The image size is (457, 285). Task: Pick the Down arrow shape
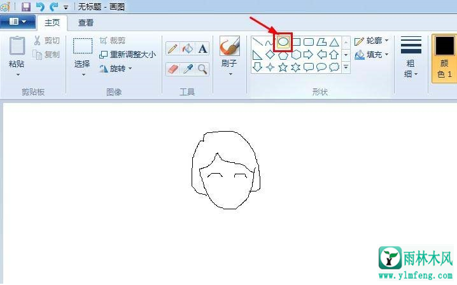tap(257, 67)
